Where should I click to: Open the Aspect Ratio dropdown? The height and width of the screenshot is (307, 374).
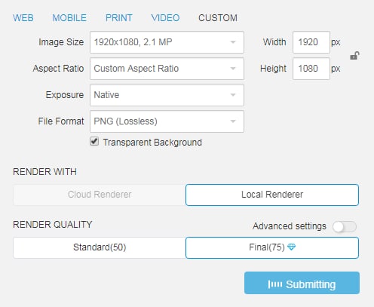167,69
